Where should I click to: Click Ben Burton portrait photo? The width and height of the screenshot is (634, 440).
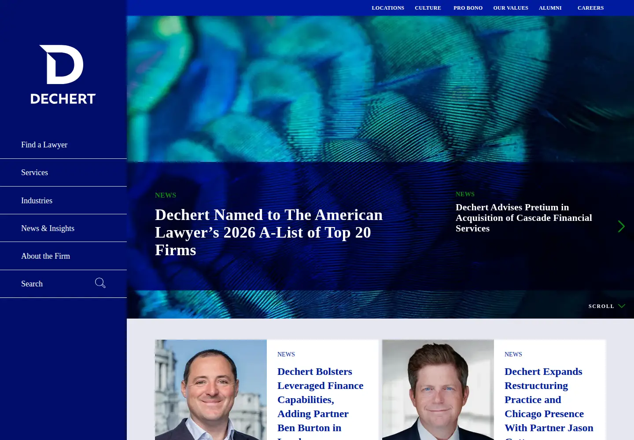211,390
